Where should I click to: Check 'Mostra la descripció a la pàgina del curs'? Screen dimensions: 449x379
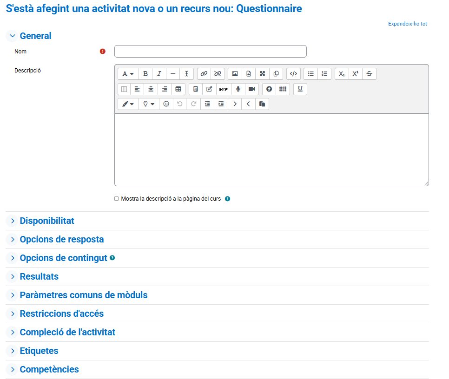(117, 199)
